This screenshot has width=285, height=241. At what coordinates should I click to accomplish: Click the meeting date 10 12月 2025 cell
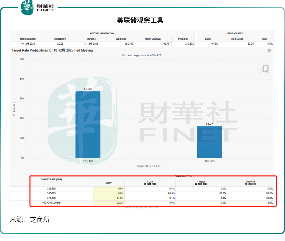coord(28,44)
